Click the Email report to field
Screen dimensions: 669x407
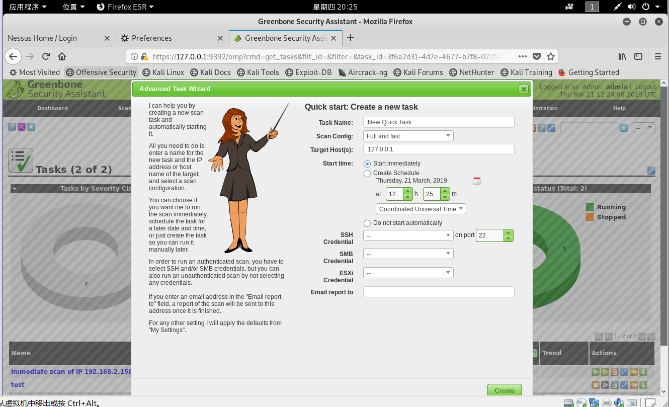point(439,292)
